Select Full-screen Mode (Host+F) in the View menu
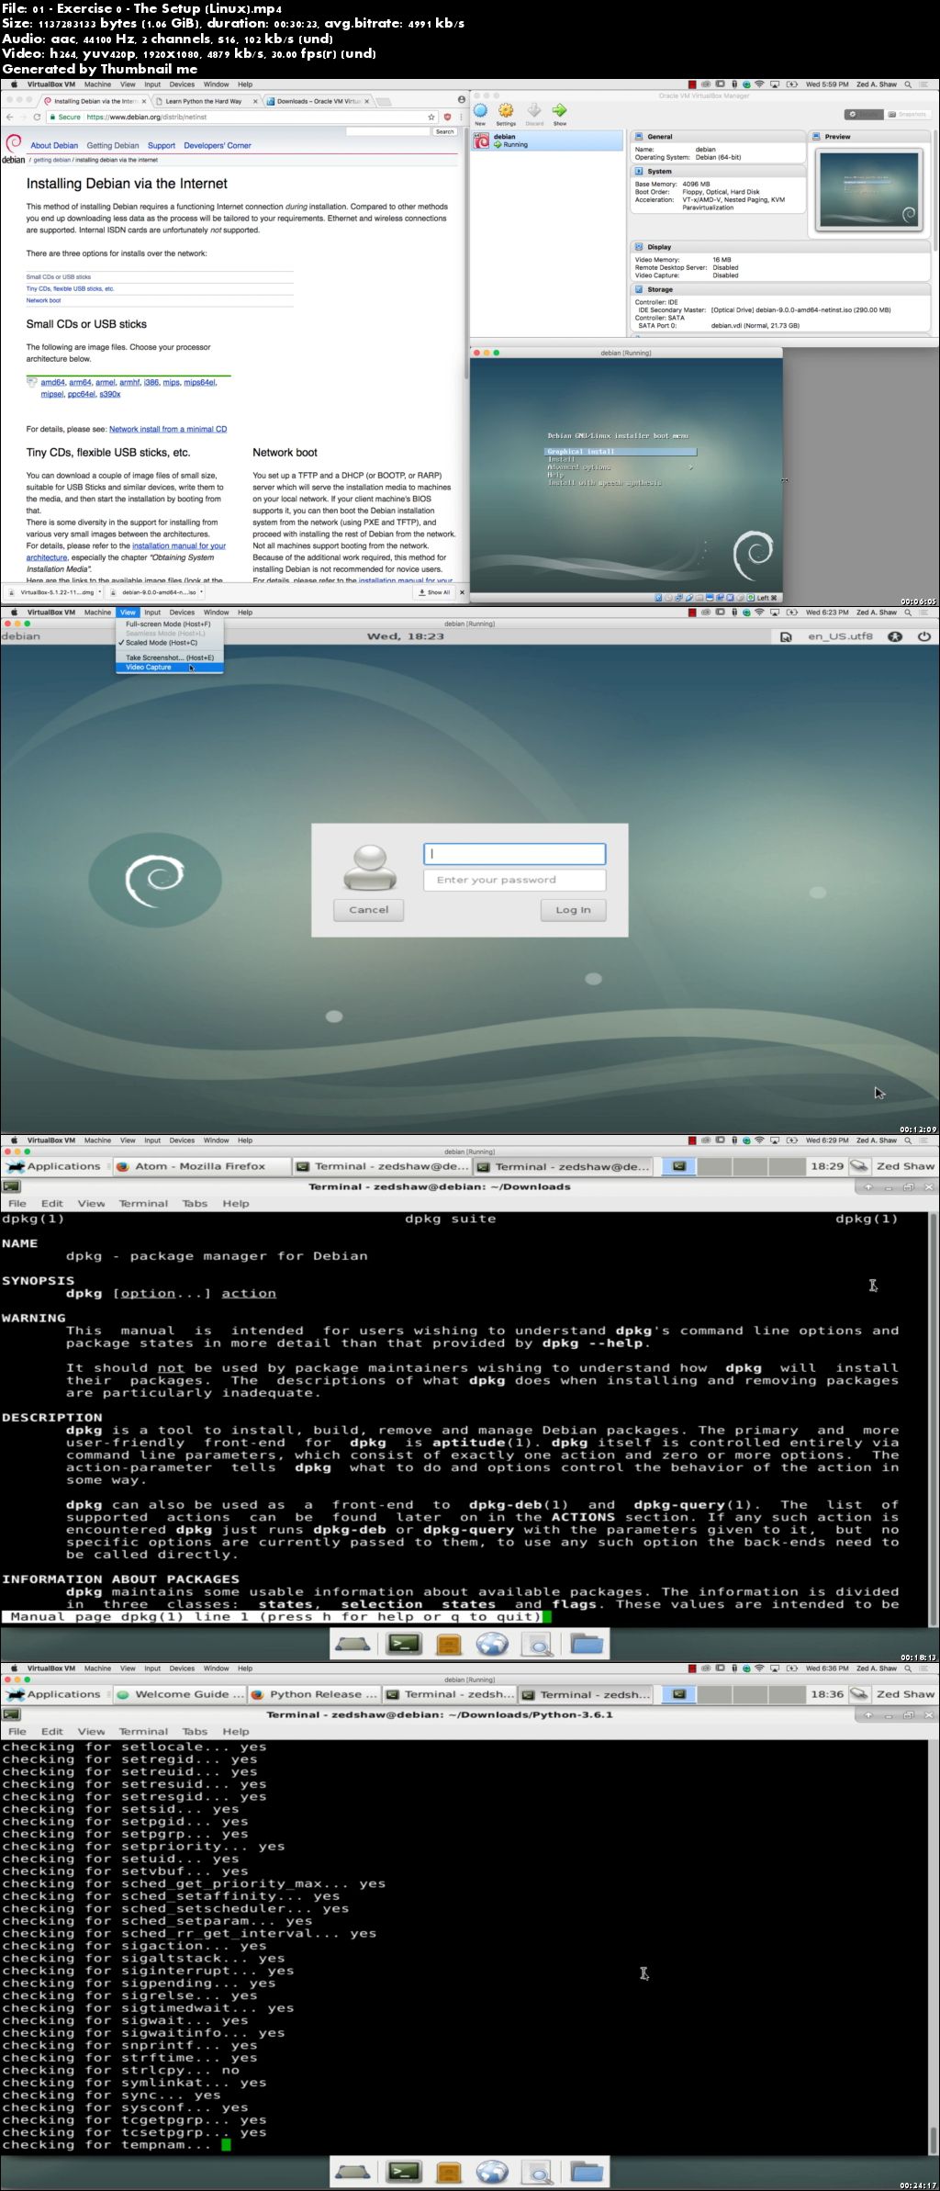The width and height of the screenshot is (940, 2191). click(x=168, y=624)
